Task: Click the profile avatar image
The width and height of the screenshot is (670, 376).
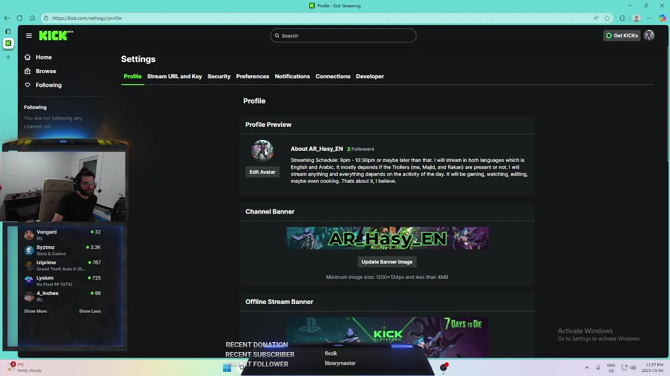Action: pyautogui.click(x=262, y=150)
